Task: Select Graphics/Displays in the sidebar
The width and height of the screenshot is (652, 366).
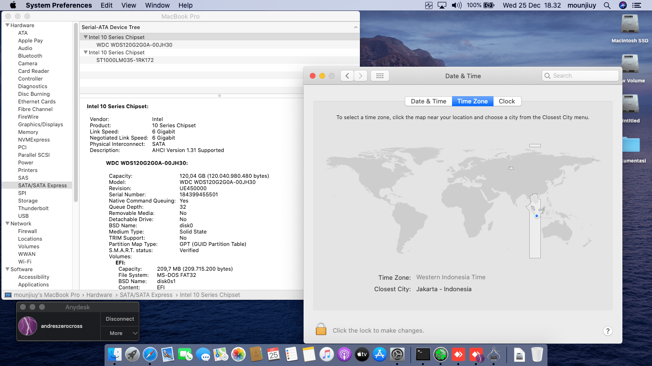Action: [x=41, y=124]
